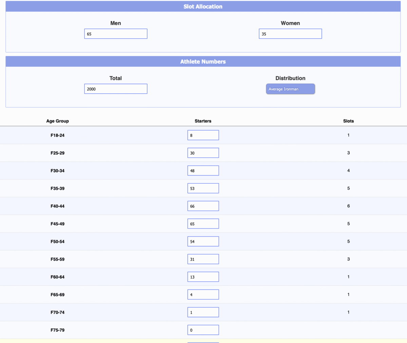407x343 pixels.
Task: Select the F55-59 starters field
Action: pyautogui.click(x=203, y=259)
